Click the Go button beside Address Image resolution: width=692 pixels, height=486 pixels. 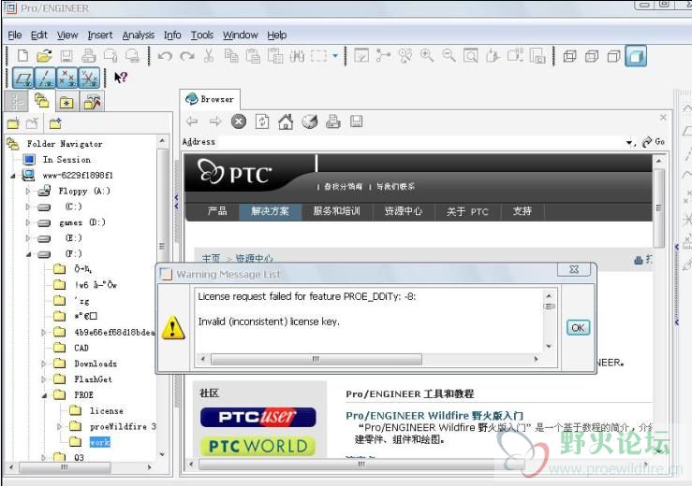point(654,142)
